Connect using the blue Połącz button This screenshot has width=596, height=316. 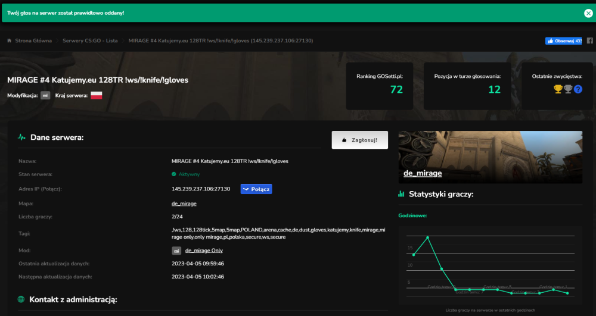point(256,189)
